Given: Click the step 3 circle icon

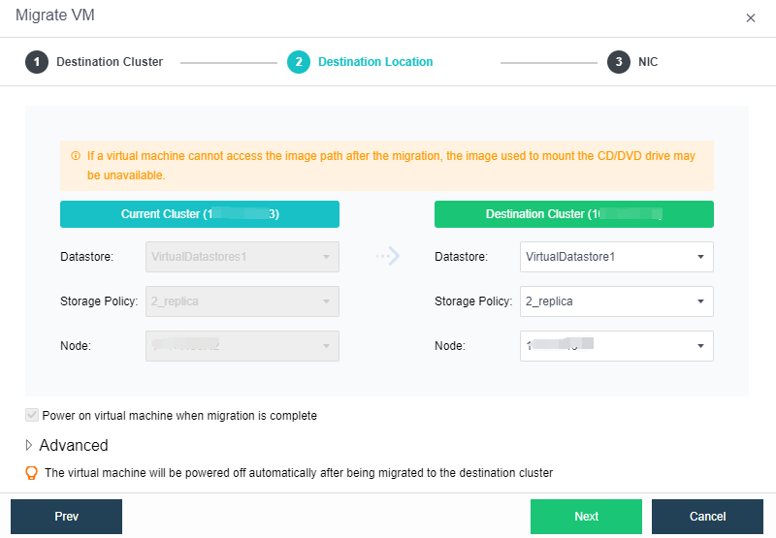Looking at the screenshot, I should [619, 62].
